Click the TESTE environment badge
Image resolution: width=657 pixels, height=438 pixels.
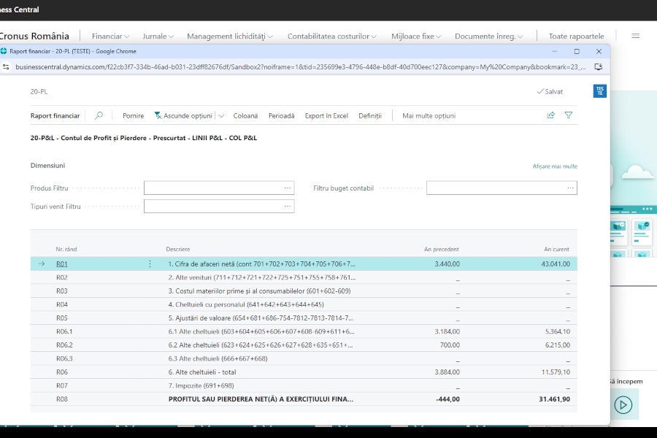click(599, 92)
